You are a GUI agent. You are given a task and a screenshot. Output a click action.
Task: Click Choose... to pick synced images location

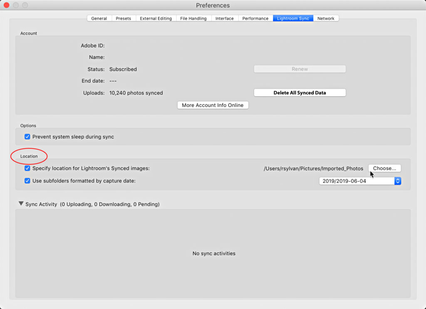coord(384,168)
